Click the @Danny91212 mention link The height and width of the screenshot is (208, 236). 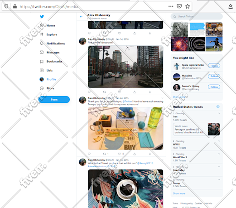point(145,163)
